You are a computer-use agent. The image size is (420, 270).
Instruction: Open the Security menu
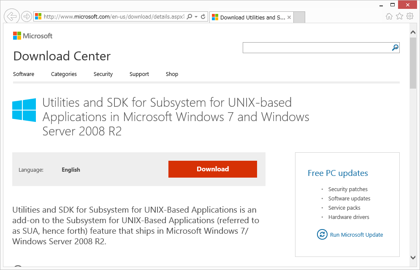(103, 74)
